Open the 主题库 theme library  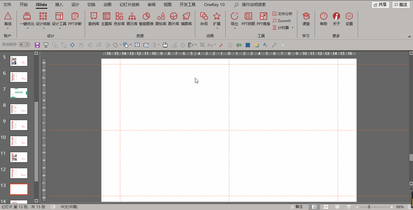click(x=107, y=19)
